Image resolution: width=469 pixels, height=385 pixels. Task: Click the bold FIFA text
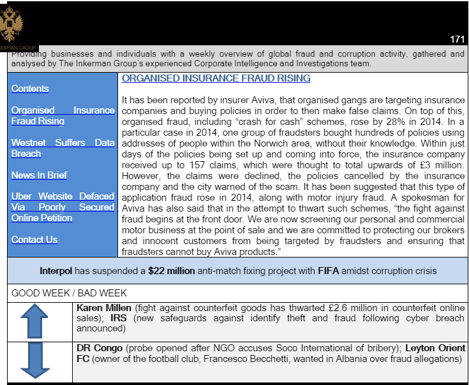coord(328,271)
